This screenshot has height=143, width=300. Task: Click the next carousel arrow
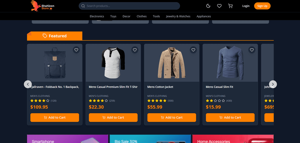[x=273, y=84]
